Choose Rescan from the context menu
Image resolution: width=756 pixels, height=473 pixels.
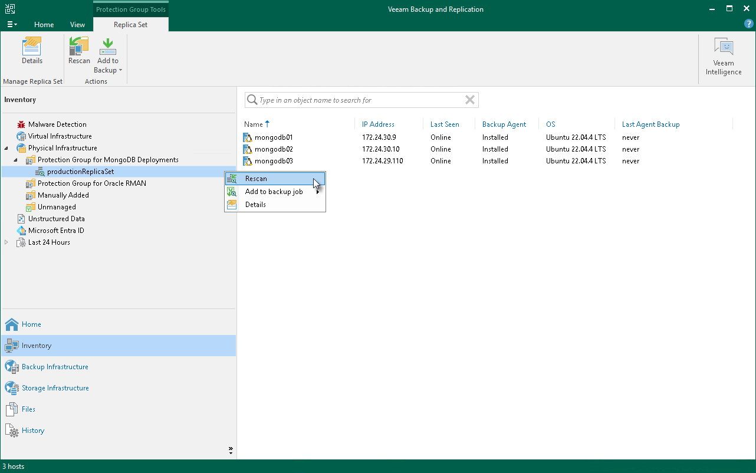pyautogui.click(x=256, y=179)
